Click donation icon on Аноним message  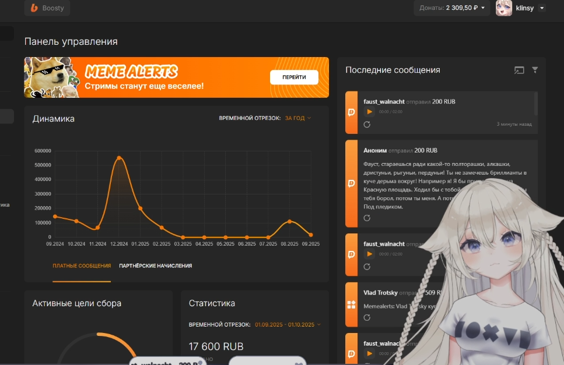(352, 183)
